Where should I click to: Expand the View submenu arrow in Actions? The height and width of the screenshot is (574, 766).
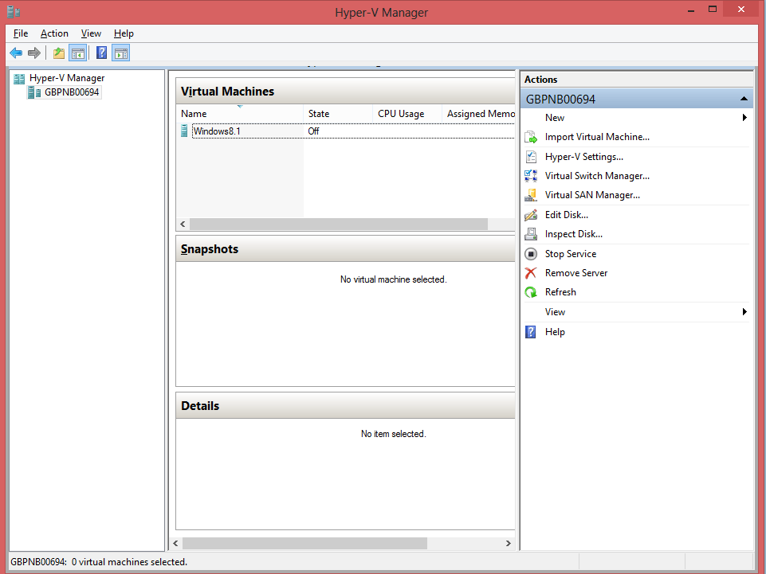(744, 312)
